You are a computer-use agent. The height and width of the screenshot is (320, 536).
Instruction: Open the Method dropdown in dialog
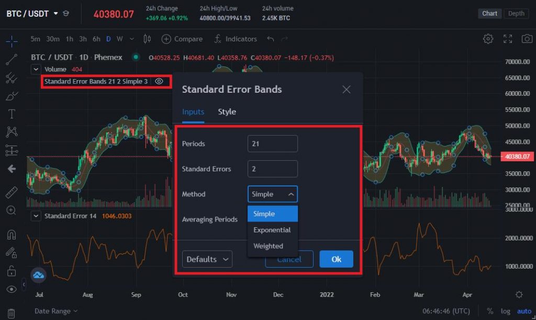272,194
